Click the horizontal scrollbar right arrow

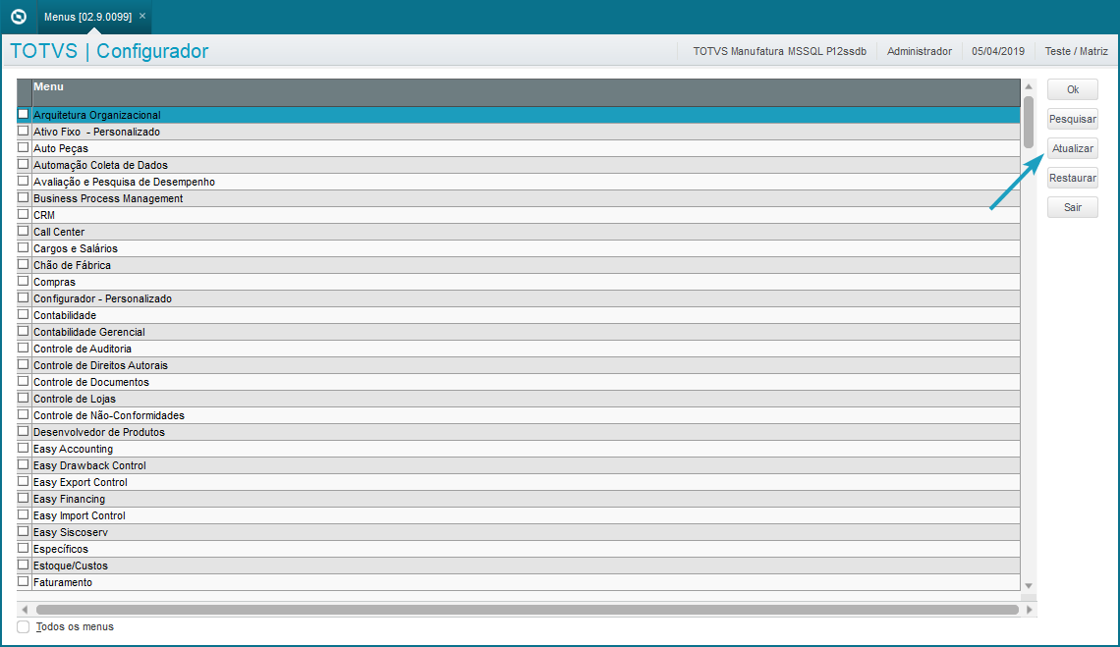(x=1030, y=610)
